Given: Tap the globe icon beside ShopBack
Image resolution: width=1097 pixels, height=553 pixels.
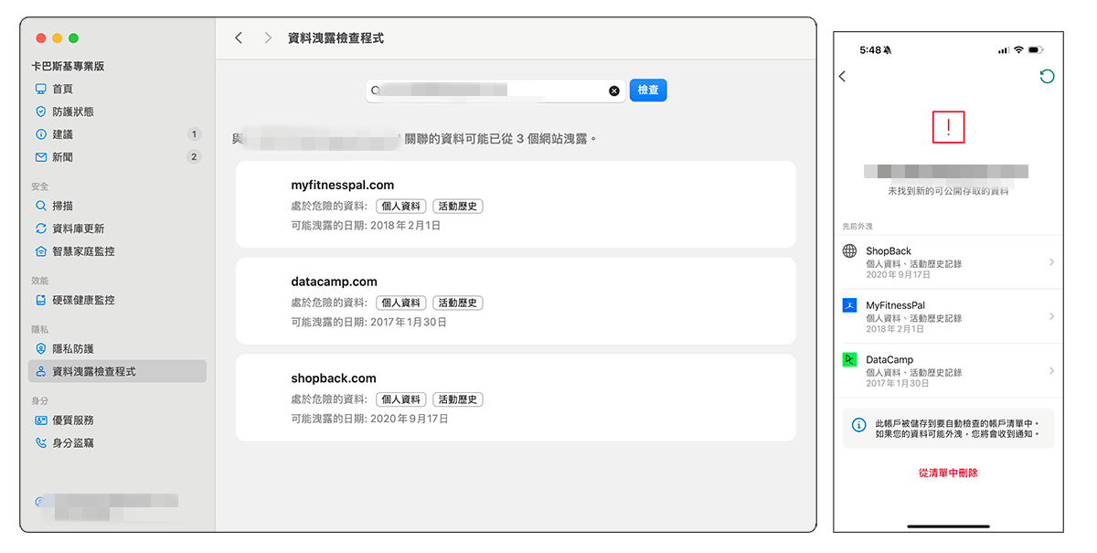Looking at the screenshot, I should 849,250.
